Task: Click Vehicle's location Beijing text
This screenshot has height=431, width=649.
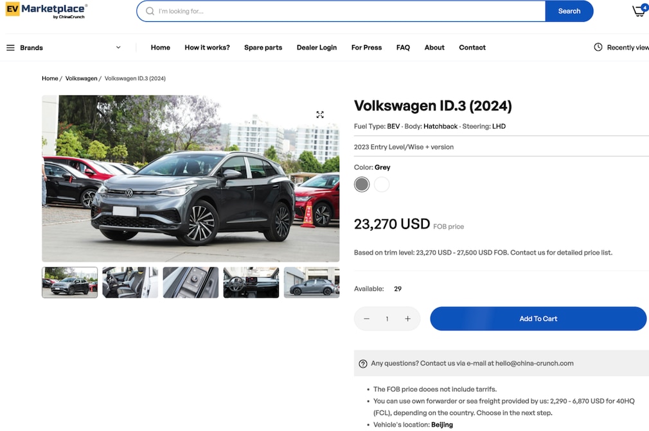Action: pyautogui.click(x=413, y=425)
